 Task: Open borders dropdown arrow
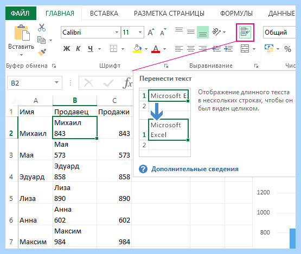pyautogui.click(x=123, y=49)
